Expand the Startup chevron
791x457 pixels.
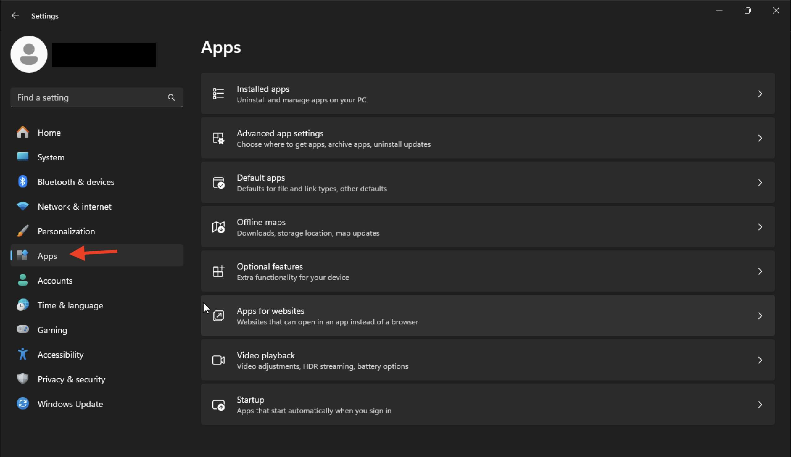(x=760, y=404)
